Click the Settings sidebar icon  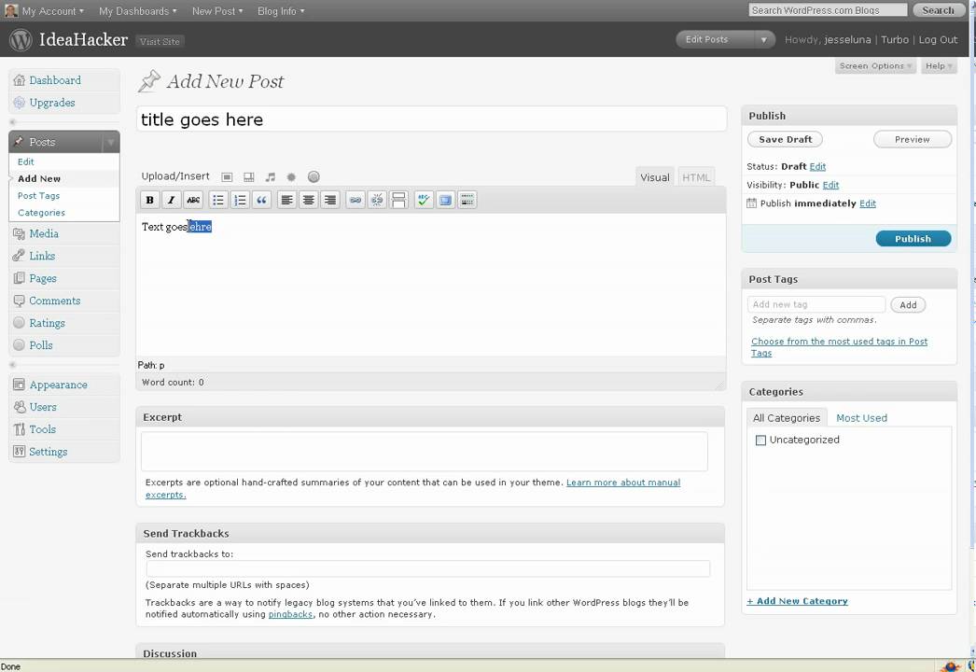[20, 452]
